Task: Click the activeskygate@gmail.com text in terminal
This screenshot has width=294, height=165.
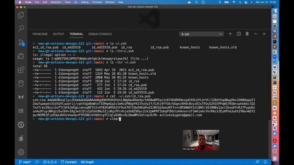Action: (181, 115)
